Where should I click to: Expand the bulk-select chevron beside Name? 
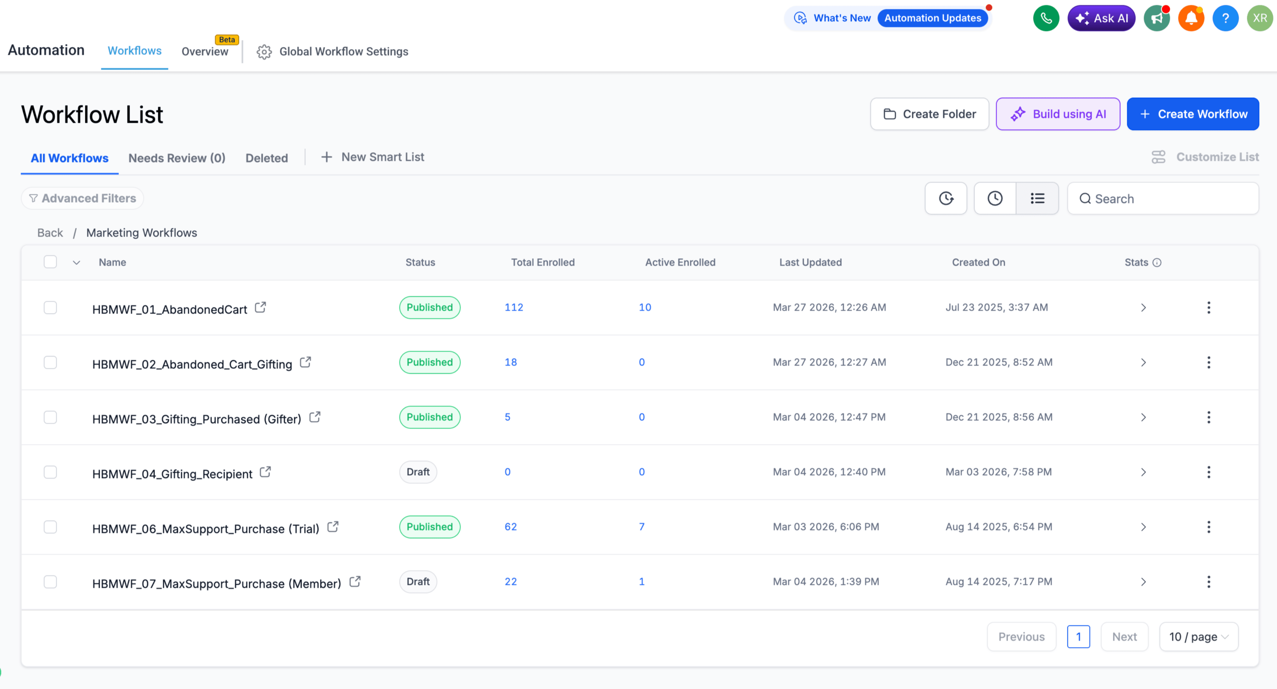point(76,262)
